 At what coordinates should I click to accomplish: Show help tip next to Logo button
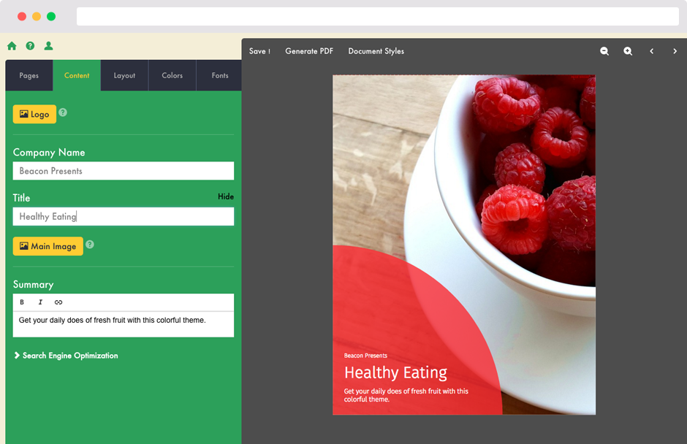pos(63,112)
